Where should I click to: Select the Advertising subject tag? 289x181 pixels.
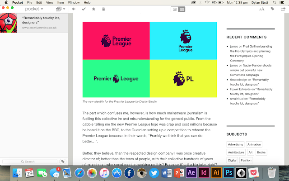(235, 144)
